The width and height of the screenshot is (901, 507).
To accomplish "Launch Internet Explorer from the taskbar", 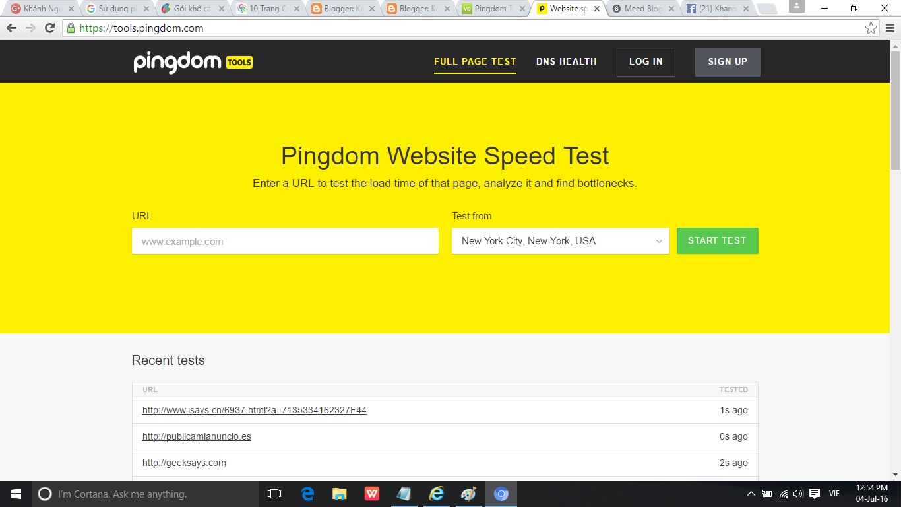I will pyautogui.click(x=437, y=494).
